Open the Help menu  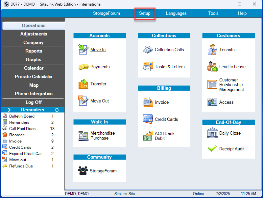coord(242,13)
